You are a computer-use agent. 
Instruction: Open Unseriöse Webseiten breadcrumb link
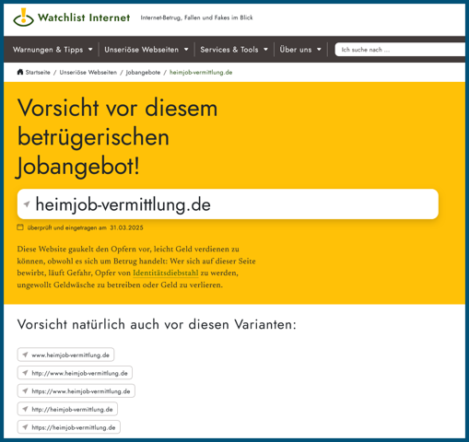88,73
